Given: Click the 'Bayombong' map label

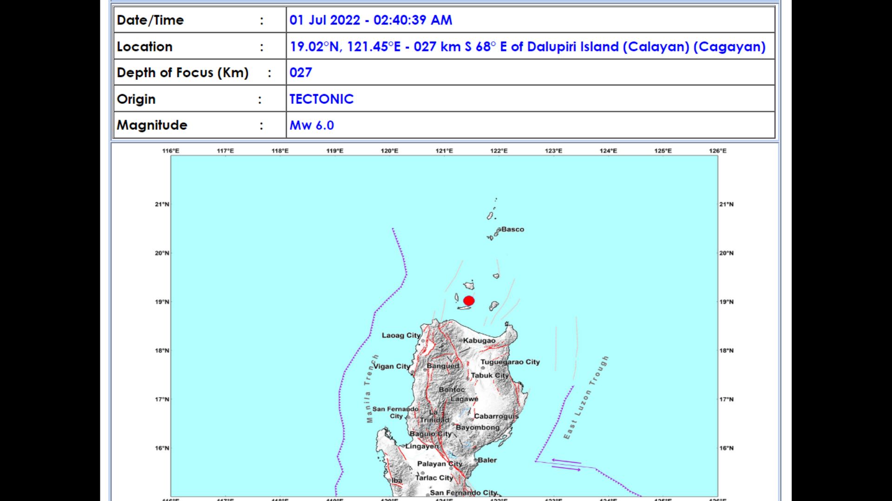Looking at the screenshot, I should [478, 427].
